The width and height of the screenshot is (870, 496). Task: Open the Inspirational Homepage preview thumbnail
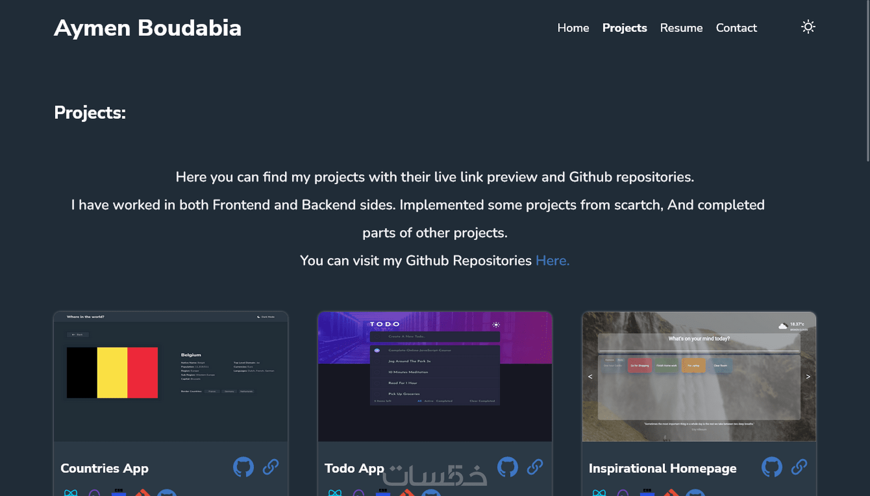click(x=699, y=376)
